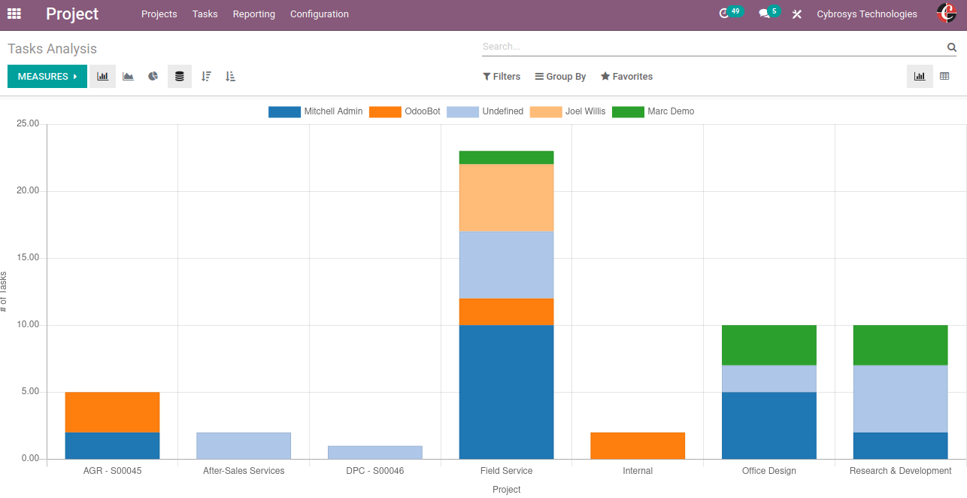Open the Configuration menu

320,14
